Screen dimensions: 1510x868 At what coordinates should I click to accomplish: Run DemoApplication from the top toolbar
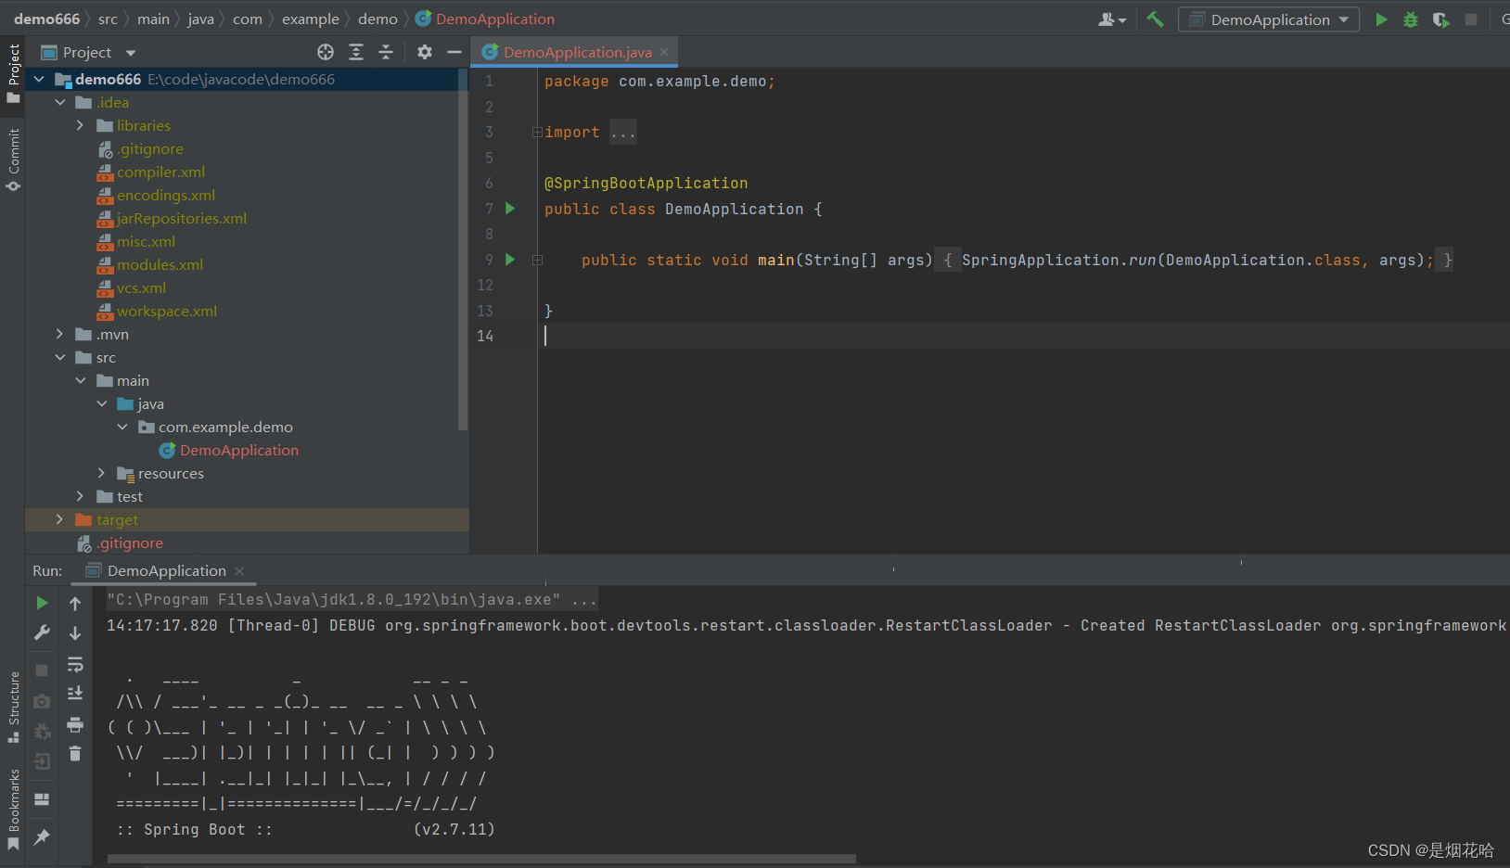1381,19
